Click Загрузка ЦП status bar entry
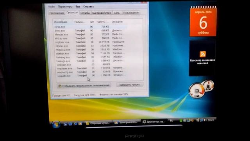Viewport: 250px width, 141px height. pos(84,95)
